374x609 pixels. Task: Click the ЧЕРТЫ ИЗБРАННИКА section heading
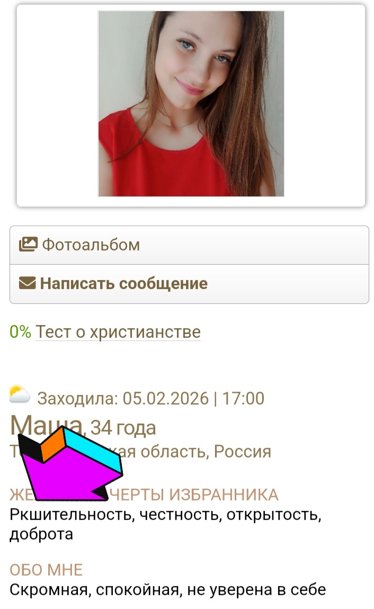click(x=194, y=495)
